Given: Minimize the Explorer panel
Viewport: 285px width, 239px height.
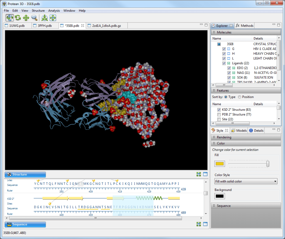Looking at the screenshot, I should pyautogui.click(x=274, y=24).
